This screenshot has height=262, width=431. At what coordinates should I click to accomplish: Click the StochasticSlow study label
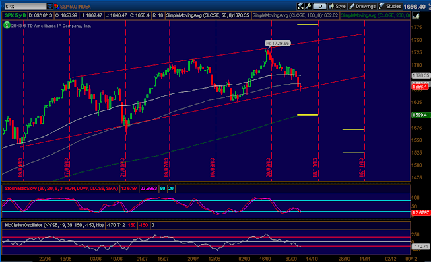coord(61,189)
